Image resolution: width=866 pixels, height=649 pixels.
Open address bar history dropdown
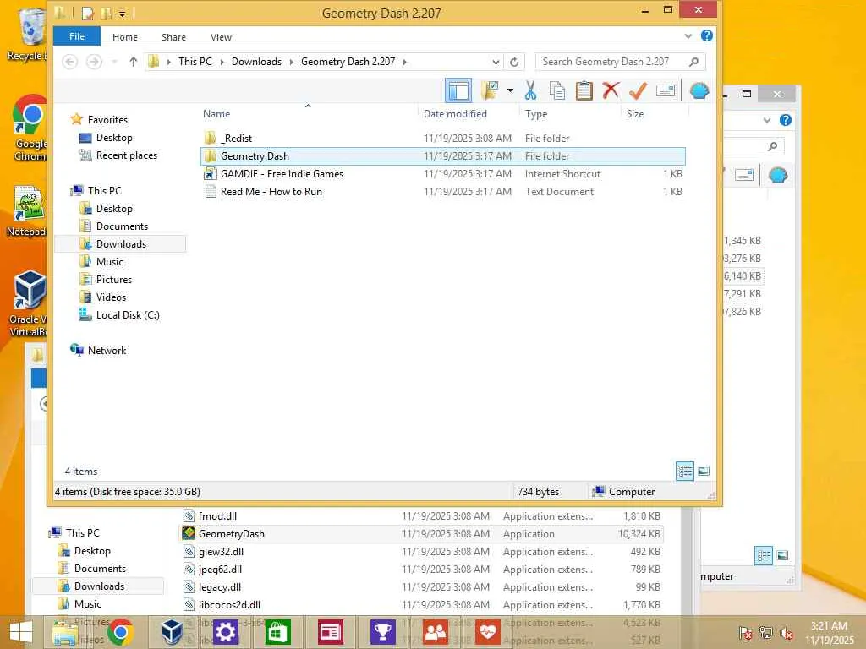(496, 62)
